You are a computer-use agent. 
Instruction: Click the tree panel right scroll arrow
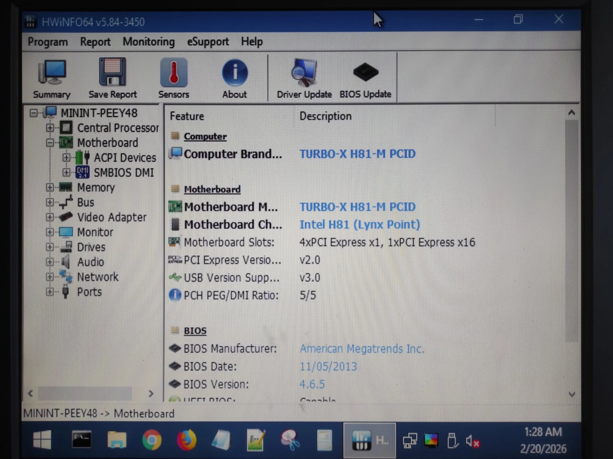[x=151, y=393]
